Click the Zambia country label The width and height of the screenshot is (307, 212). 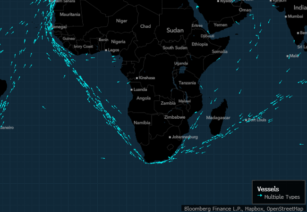[x=168, y=103]
